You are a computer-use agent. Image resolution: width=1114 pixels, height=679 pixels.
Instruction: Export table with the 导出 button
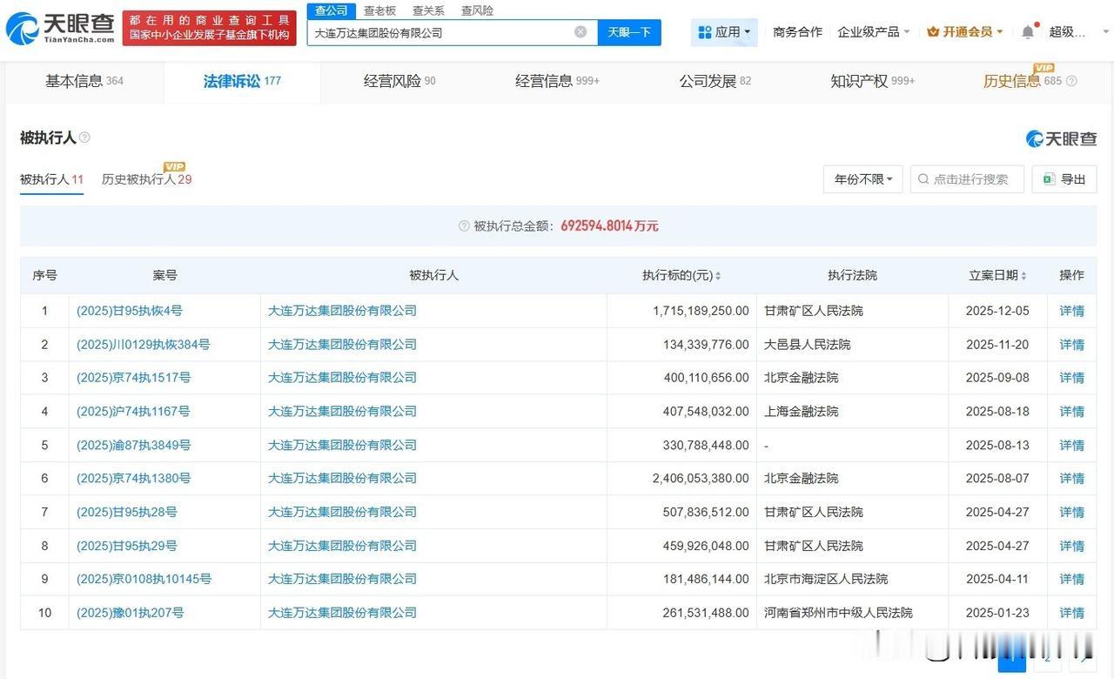click(1064, 179)
